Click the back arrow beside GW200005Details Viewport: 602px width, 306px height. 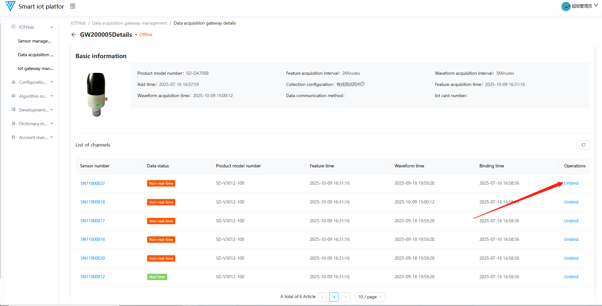tap(74, 34)
